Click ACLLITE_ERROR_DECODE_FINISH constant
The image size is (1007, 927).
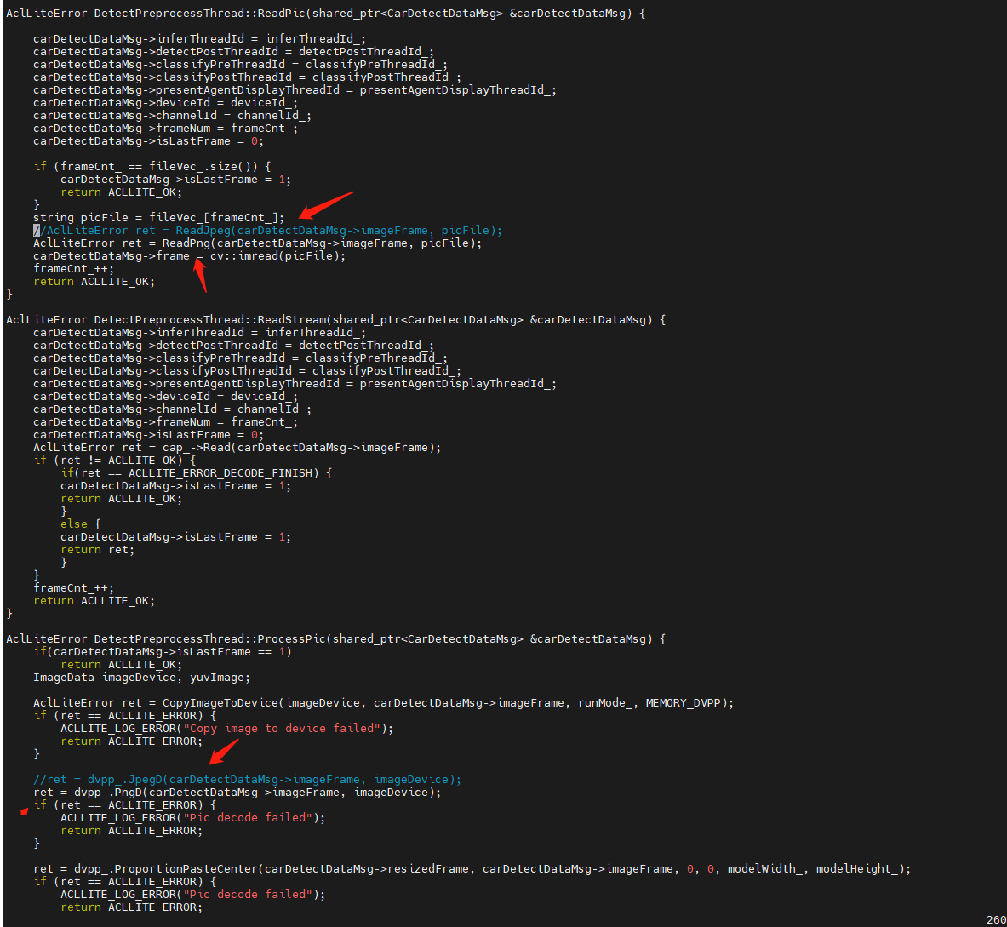tap(223, 473)
